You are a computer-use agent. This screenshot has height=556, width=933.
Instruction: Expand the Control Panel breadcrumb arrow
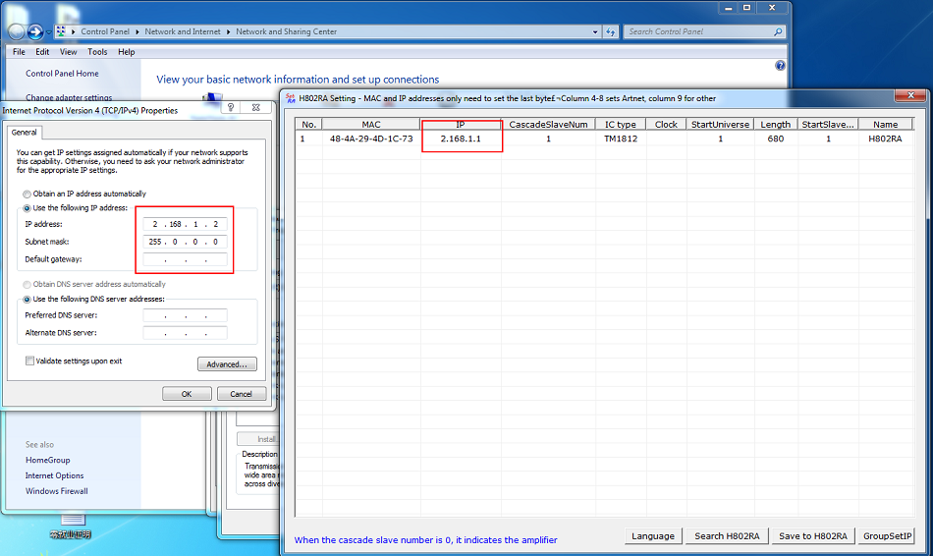(137, 32)
